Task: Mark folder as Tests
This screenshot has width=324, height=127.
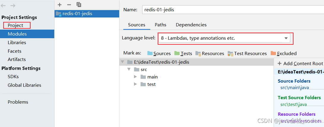Action: pyautogui.click(x=183, y=54)
